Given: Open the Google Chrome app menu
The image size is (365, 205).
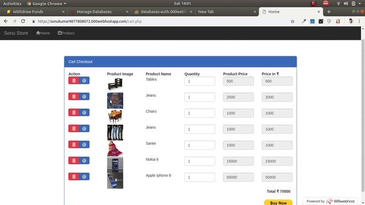Looking at the screenshot, I should tap(47, 3).
